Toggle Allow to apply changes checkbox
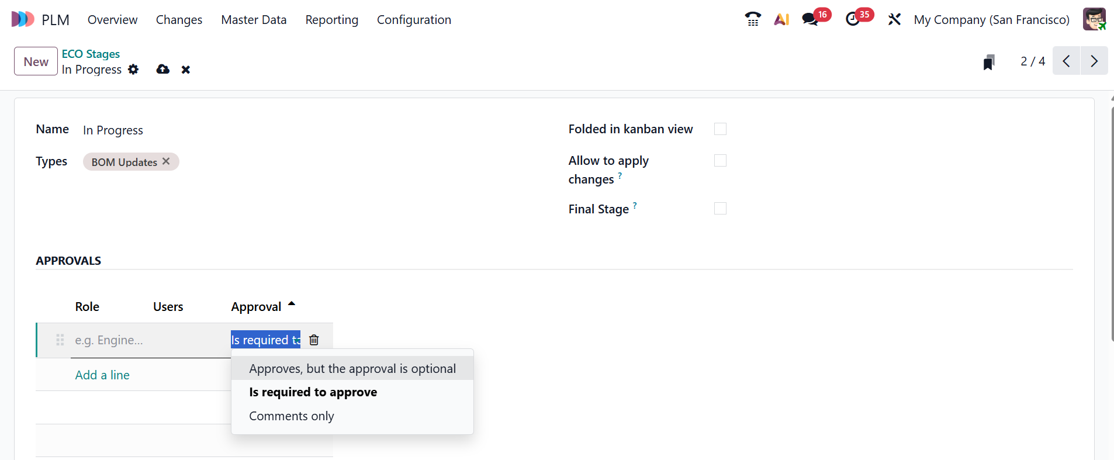This screenshot has height=460, width=1114. click(x=720, y=161)
